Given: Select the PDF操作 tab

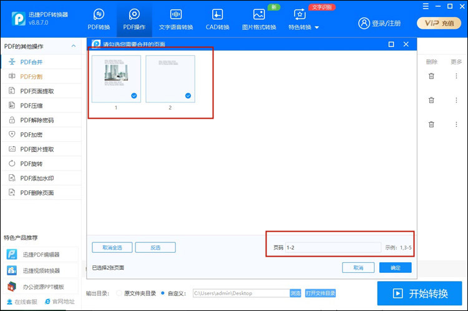Looking at the screenshot, I should [x=134, y=20].
